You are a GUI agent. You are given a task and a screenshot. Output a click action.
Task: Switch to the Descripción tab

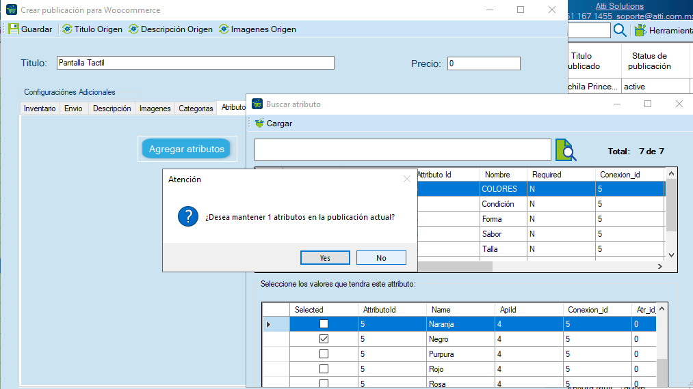[x=112, y=109]
